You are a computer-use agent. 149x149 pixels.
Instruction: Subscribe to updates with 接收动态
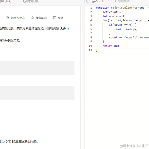tap(41, 18)
